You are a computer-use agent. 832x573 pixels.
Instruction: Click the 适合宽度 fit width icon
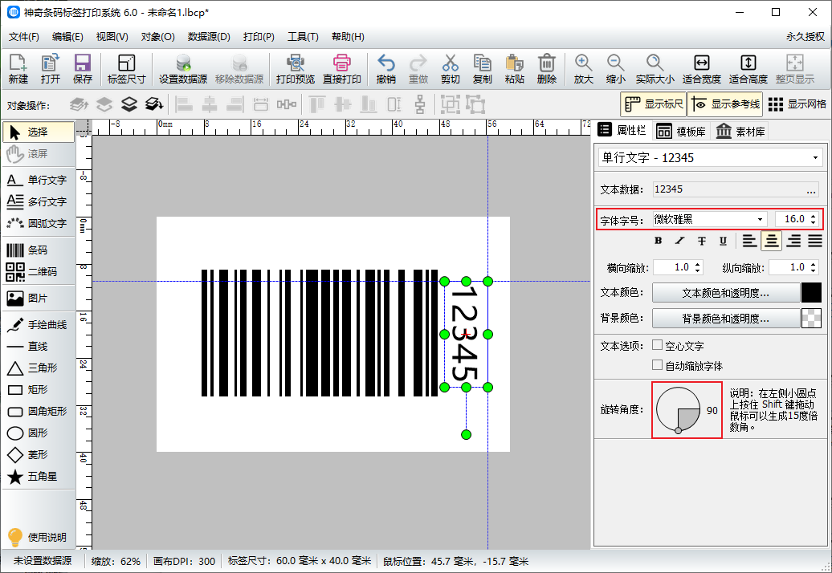(x=701, y=69)
